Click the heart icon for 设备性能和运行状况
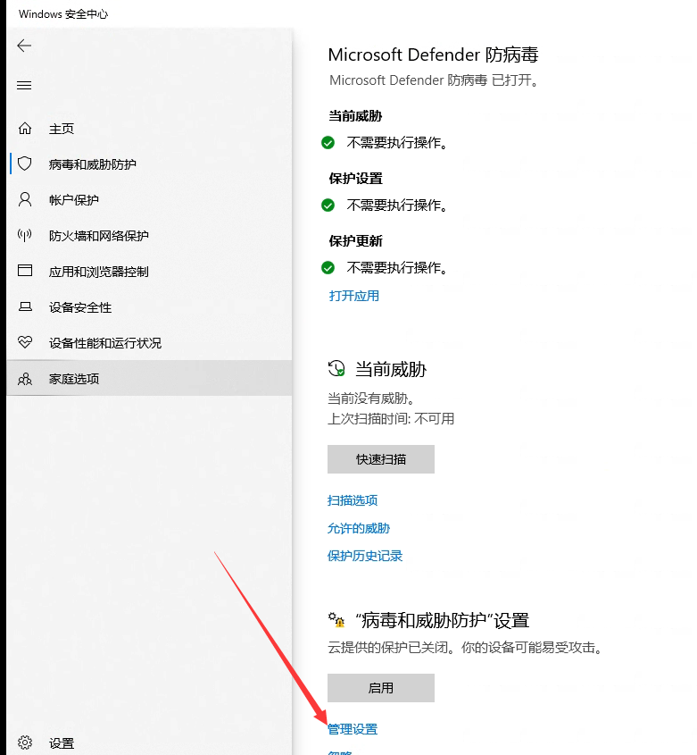Viewport: 697px width, 755px height. 25,342
